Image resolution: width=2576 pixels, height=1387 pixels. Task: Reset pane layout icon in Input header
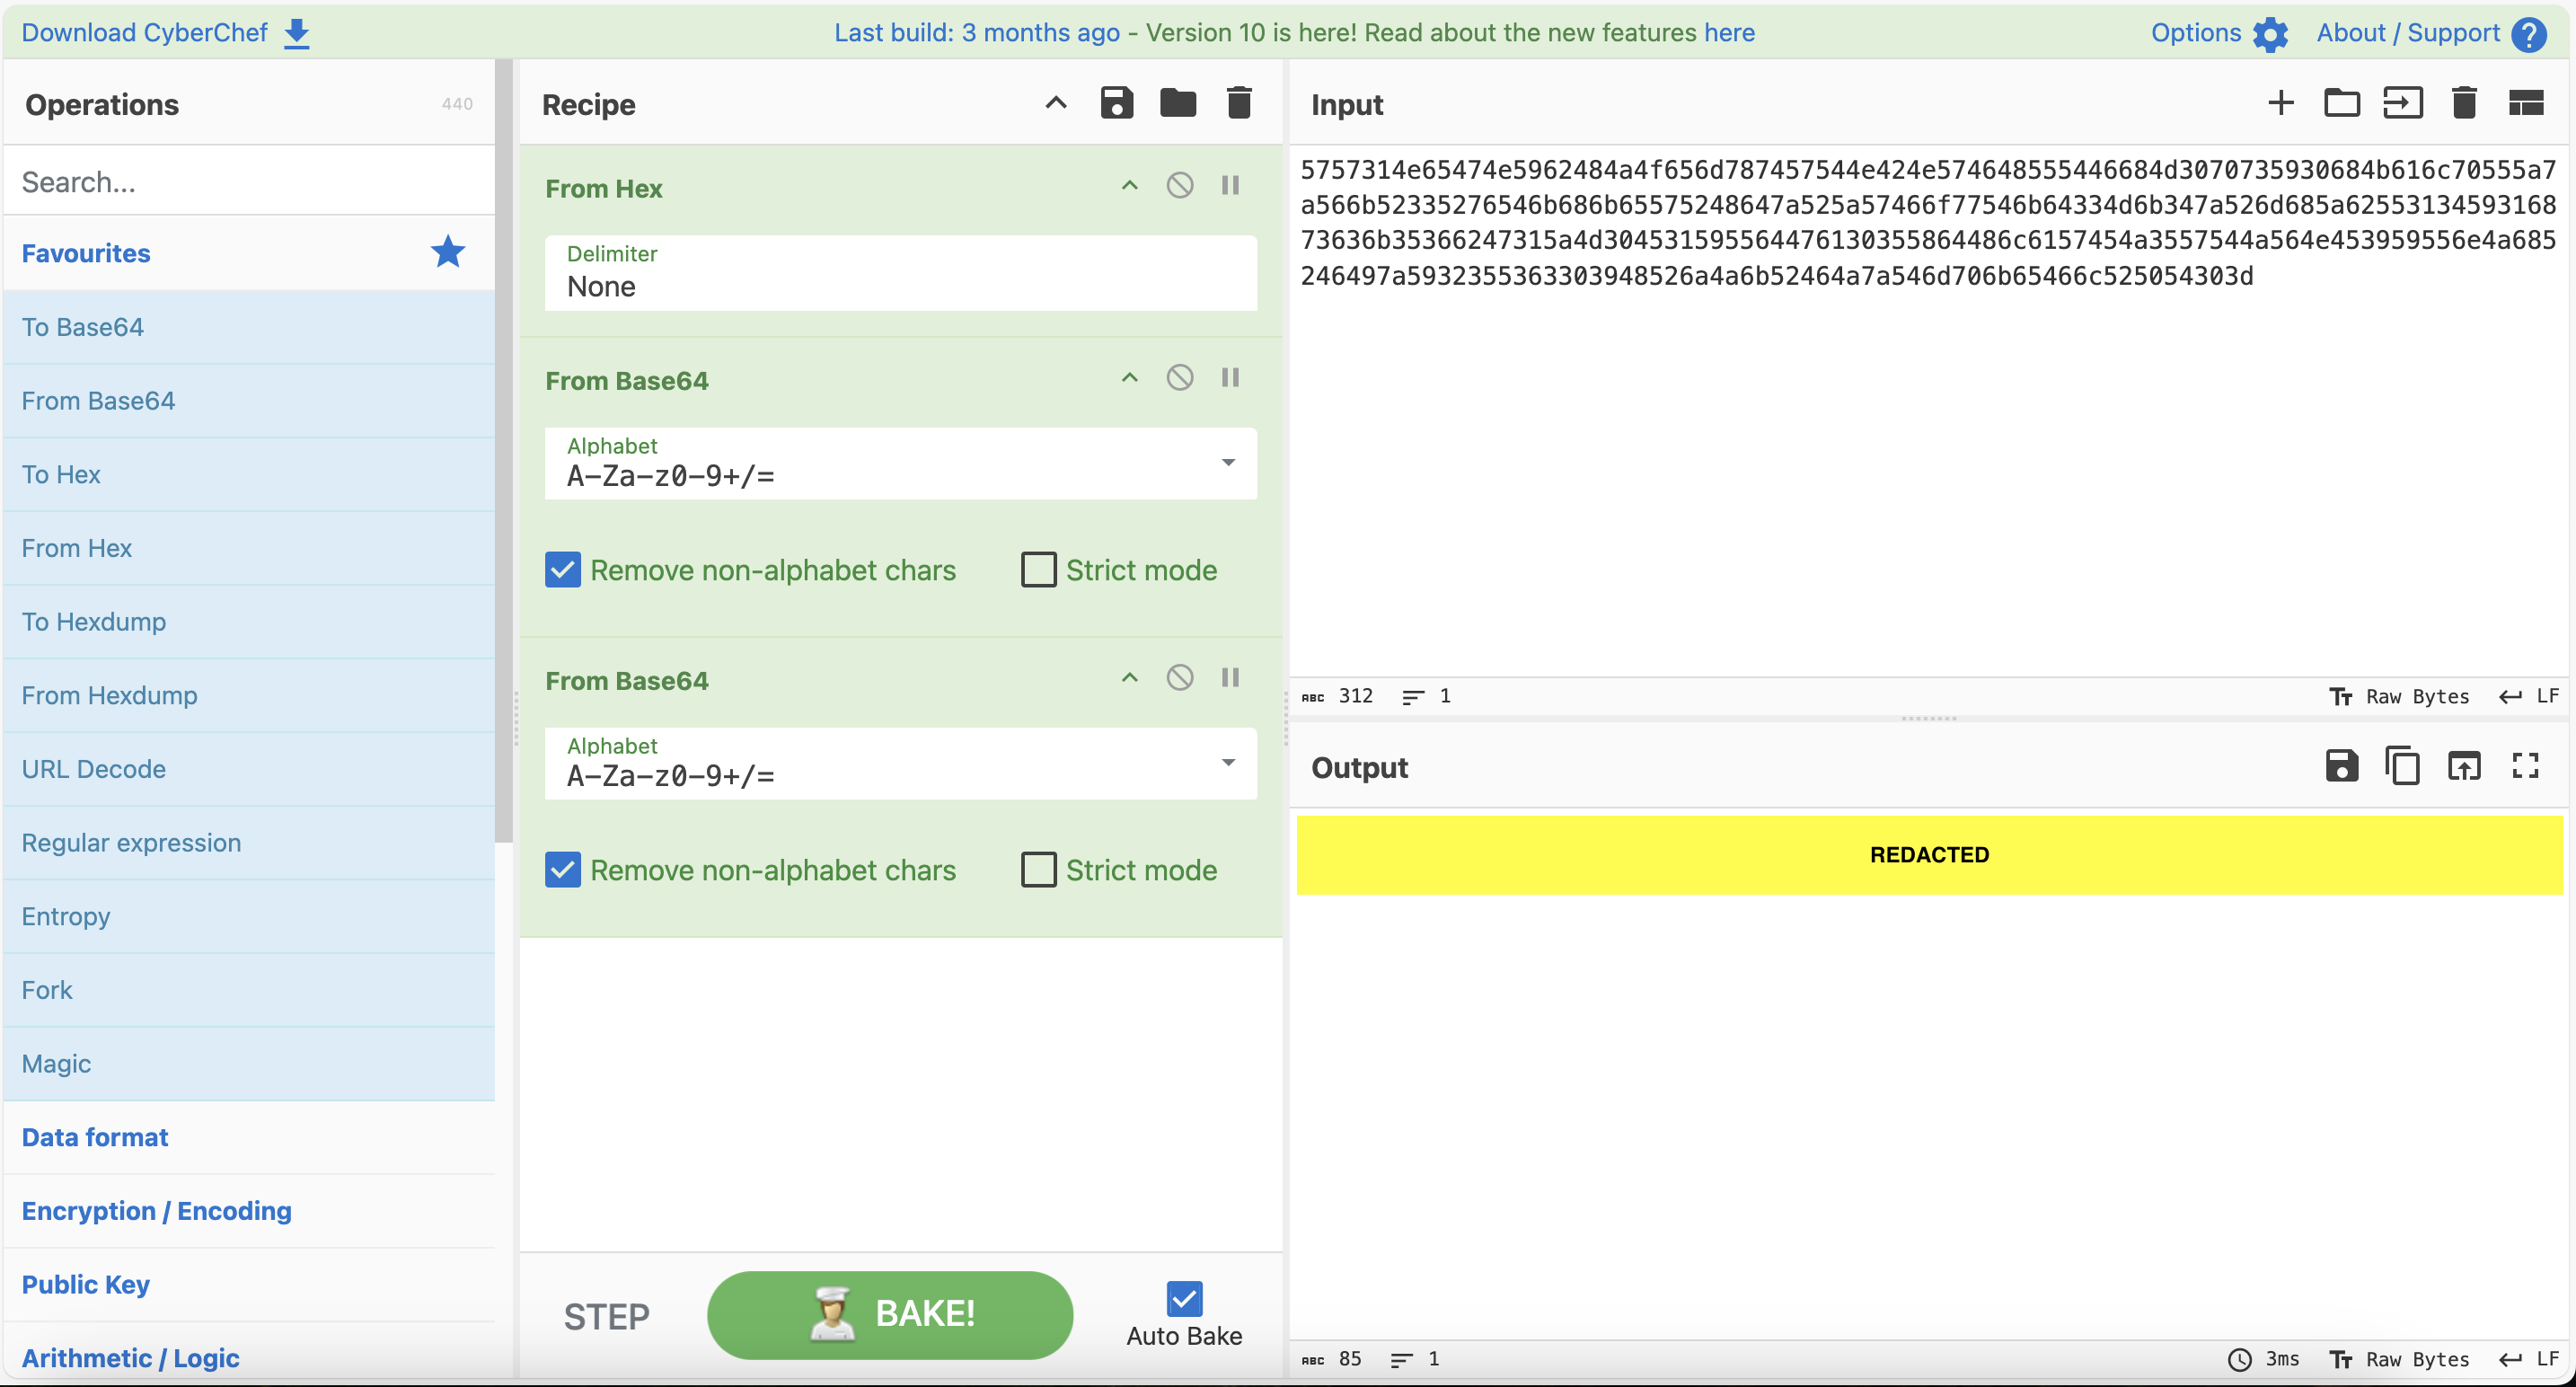tap(2526, 103)
